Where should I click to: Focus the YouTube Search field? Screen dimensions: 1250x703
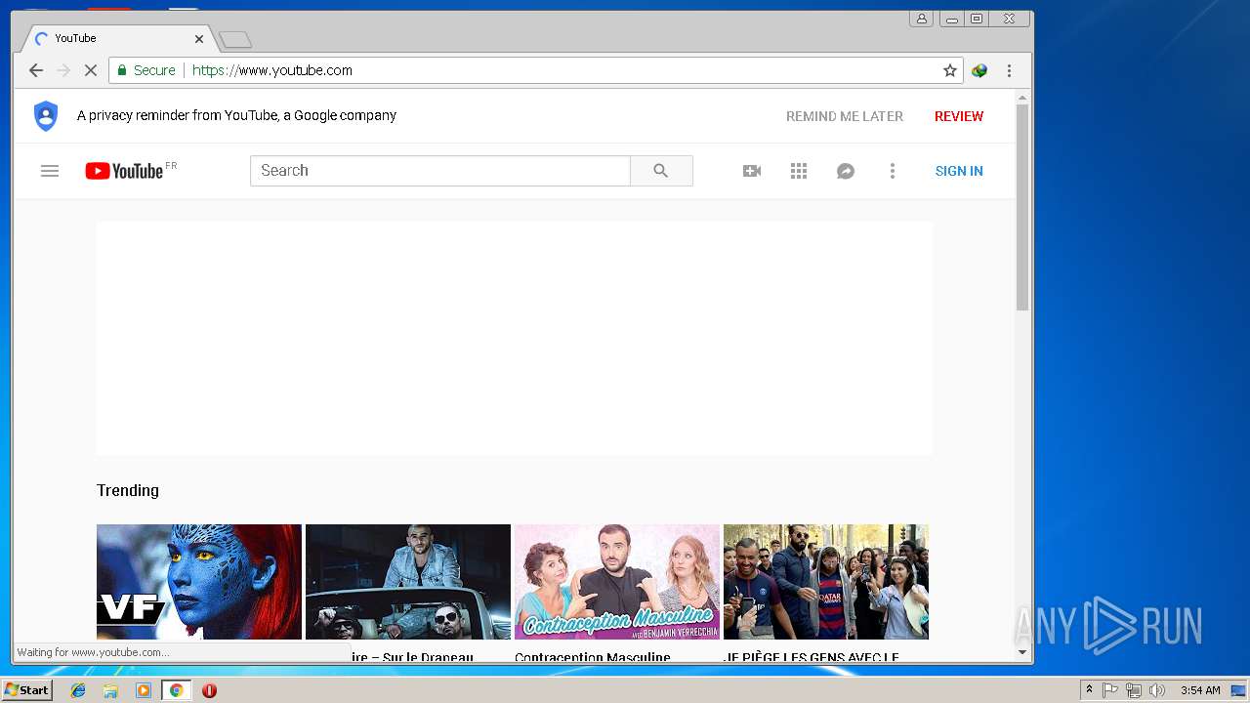coord(440,171)
